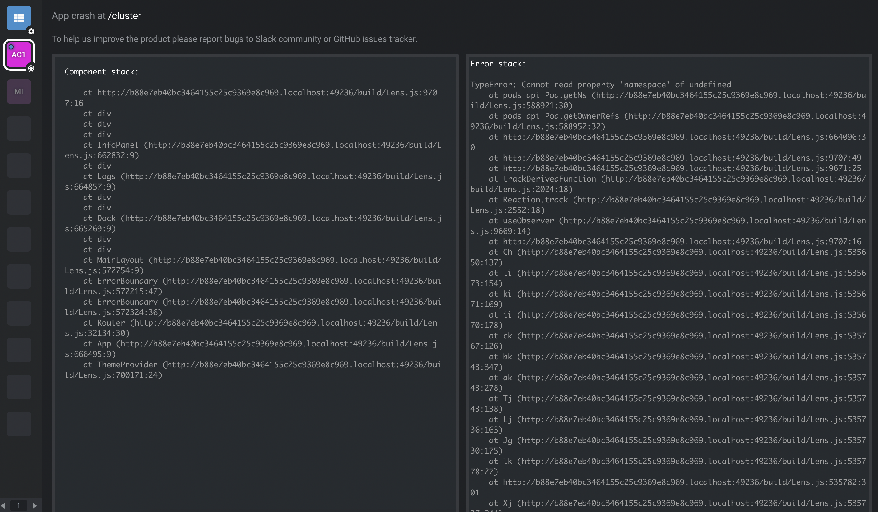Select the AC1 cluster icon
This screenshot has height=512, width=878.
pyautogui.click(x=19, y=55)
